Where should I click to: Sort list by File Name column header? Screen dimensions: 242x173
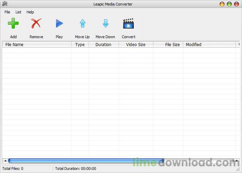tap(36, 45)
